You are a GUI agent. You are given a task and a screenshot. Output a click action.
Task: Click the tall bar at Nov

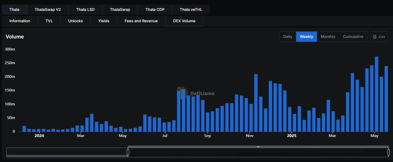coord(256,103)
